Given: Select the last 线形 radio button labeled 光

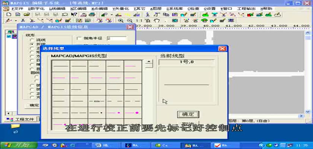Looking at the screenshot, I should click(32, 97).
